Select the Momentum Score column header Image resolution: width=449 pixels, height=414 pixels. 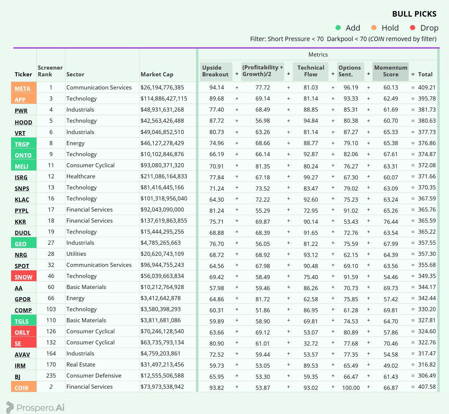pyautogui.click(x=391, y=71)
